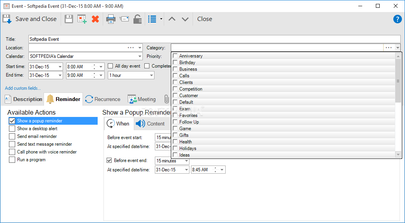Toggle the Before event end checkbox
405x223 pixels.
[109, 160]
